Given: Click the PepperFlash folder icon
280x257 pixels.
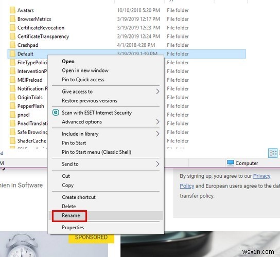Looking at the screenshot, I should 12,106.
